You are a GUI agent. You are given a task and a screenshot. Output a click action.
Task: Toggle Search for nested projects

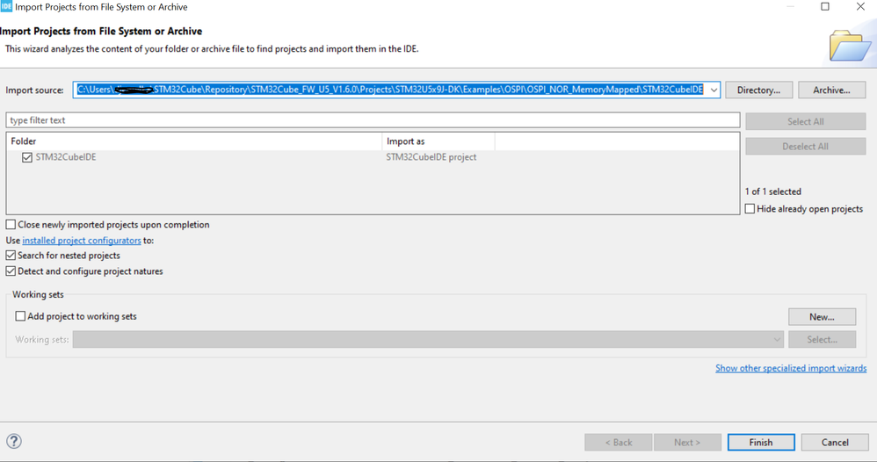[11, 255]
